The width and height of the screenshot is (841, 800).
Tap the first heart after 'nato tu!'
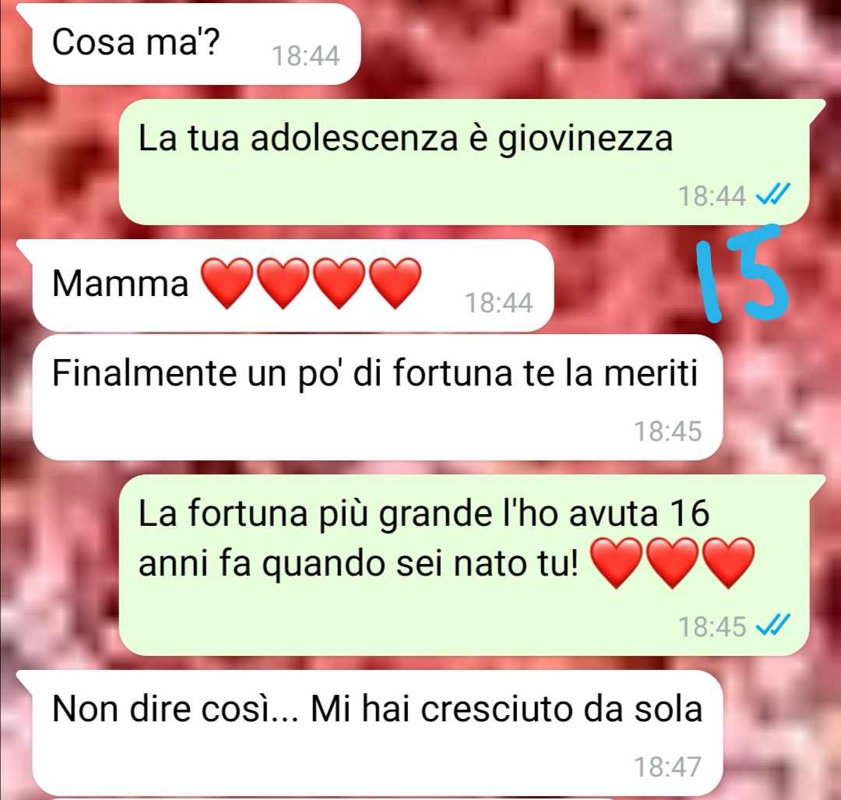[x=616, y=563]
